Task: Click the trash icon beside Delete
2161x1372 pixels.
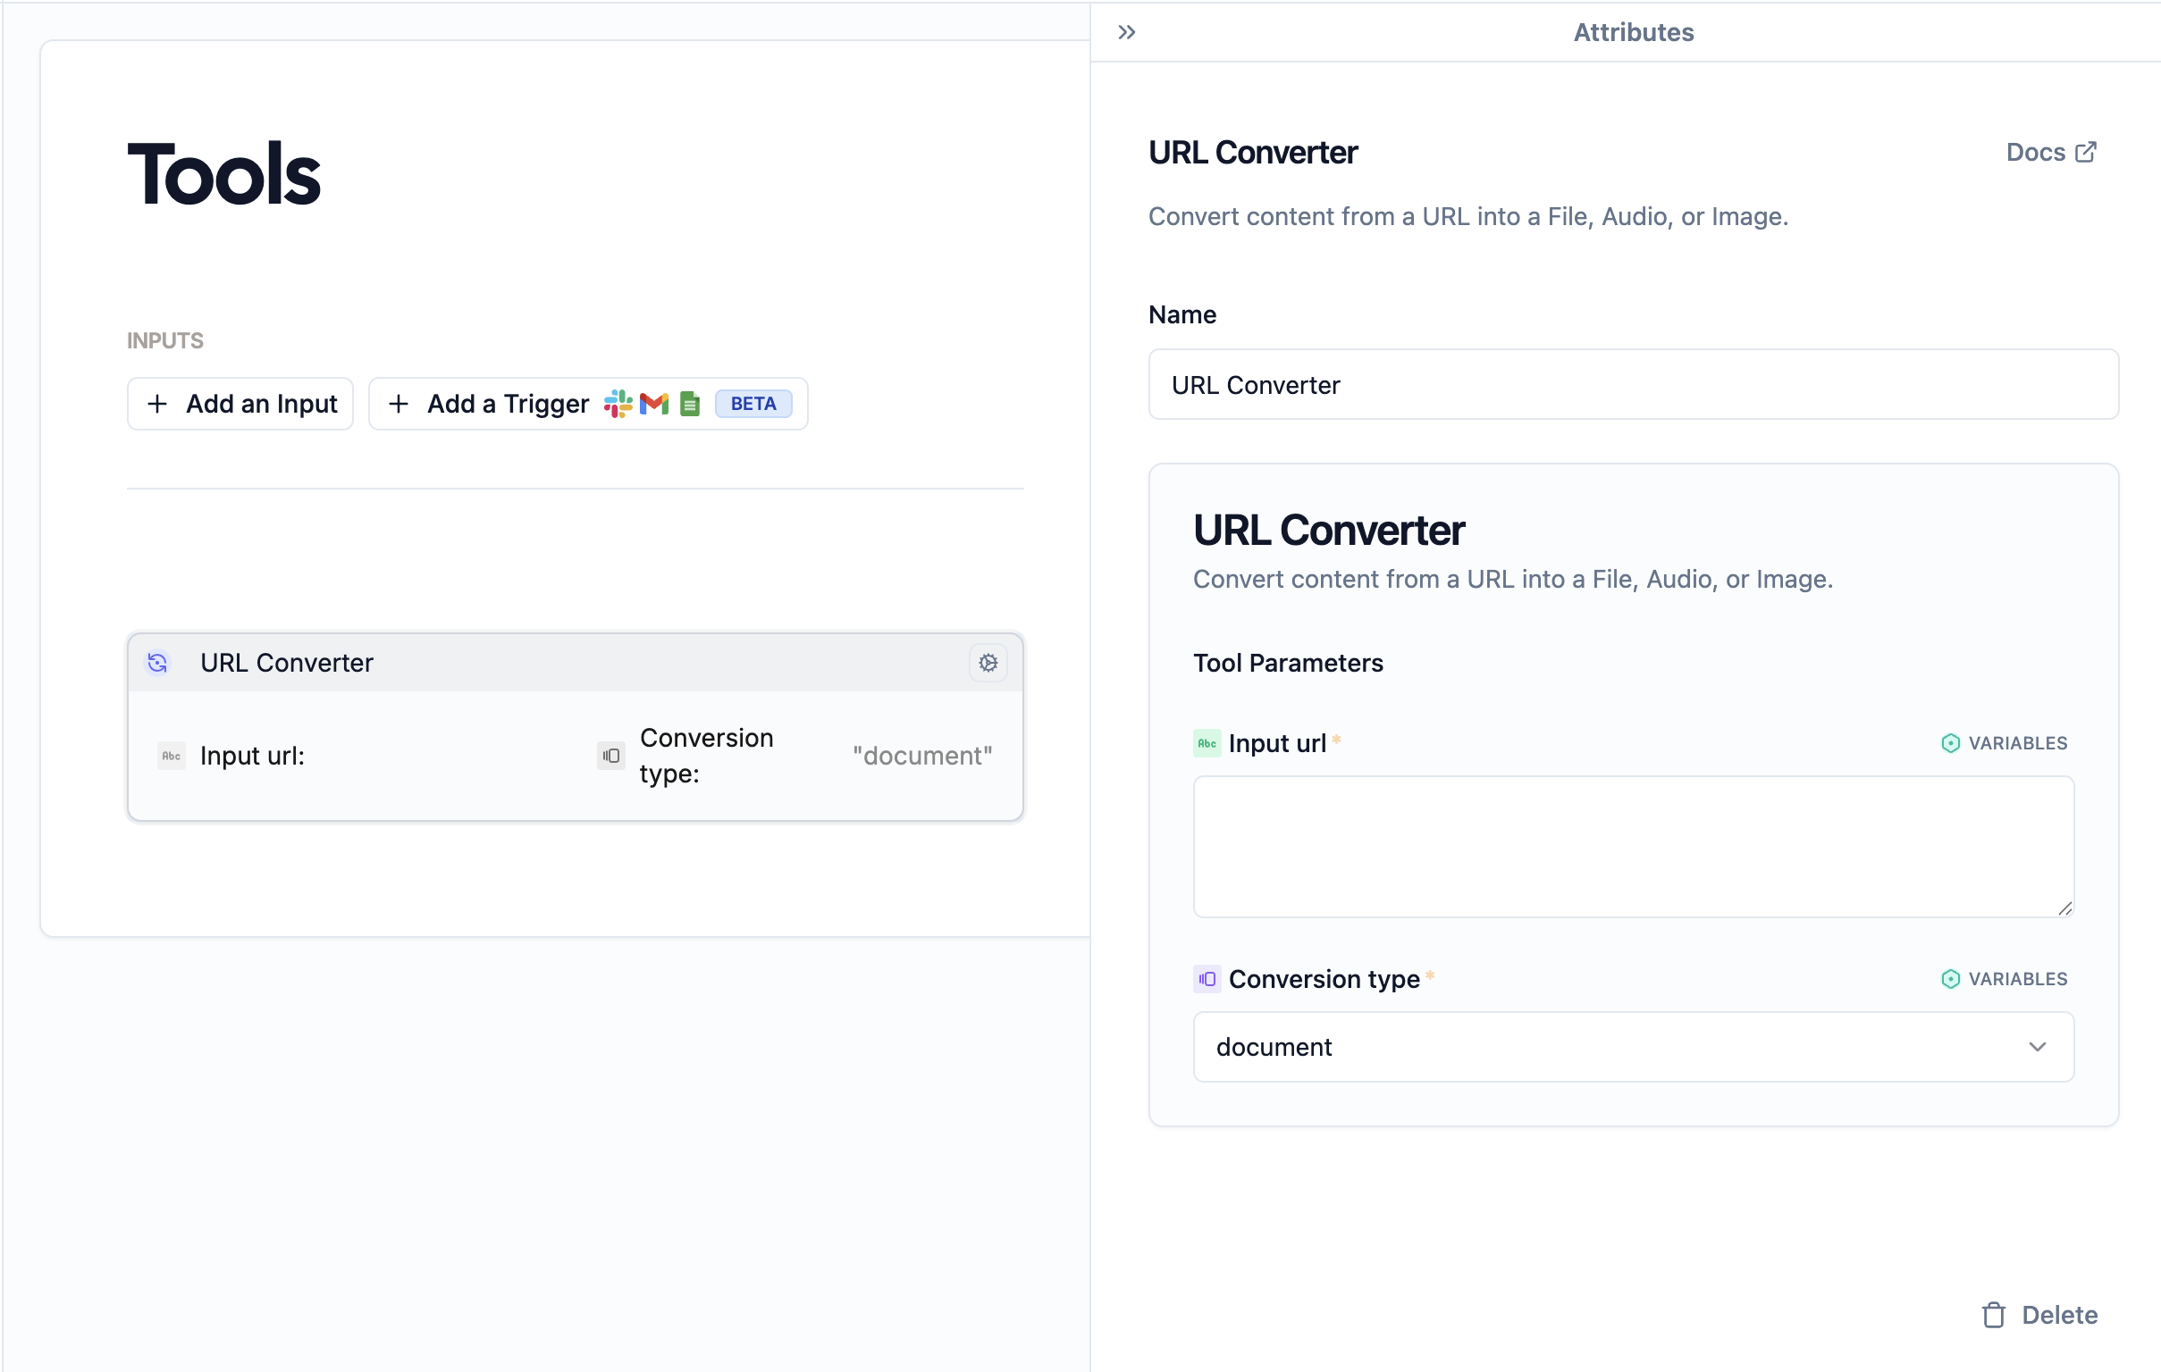Action: point(1993,1315)
